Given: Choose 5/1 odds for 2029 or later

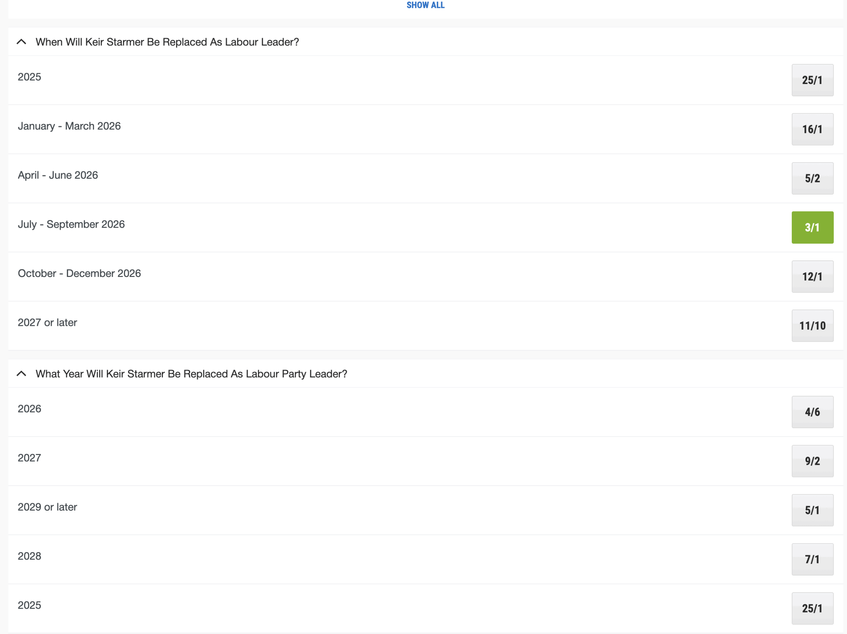Looking at the screenshot, I should [812, 510].
